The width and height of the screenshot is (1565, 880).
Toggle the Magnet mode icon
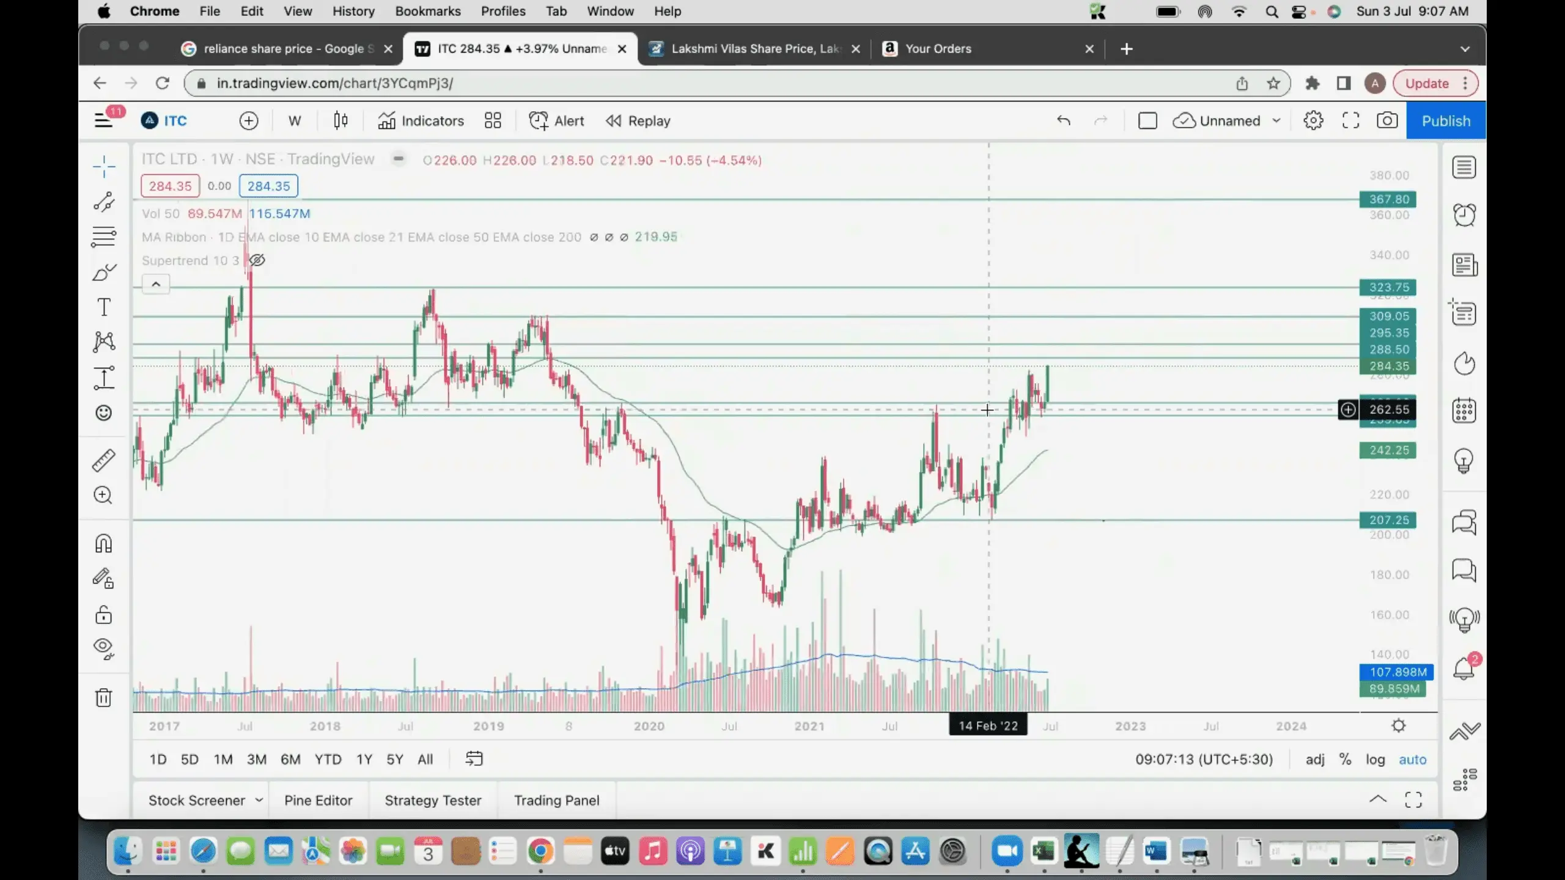point(104,543)
